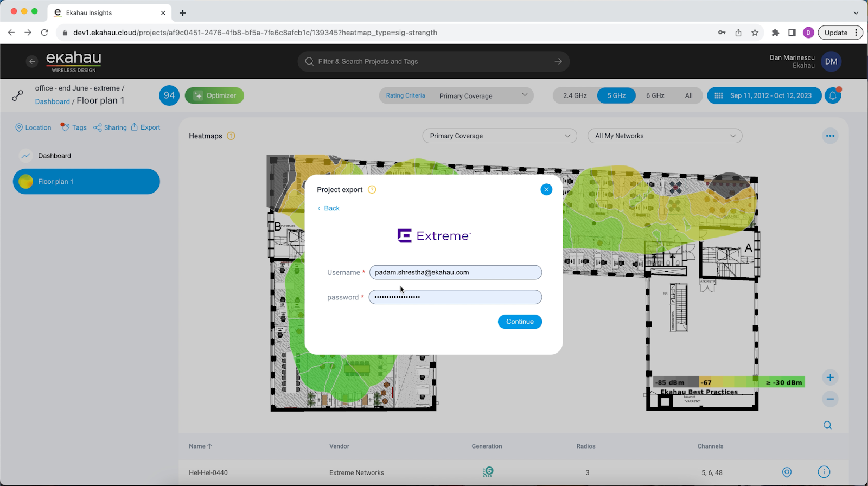Select the 5 GHz band
The image size is (868, 486).
616,95
